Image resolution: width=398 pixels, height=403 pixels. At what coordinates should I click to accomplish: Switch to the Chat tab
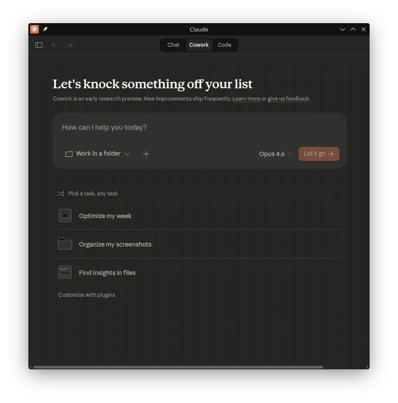coord(173,45)
